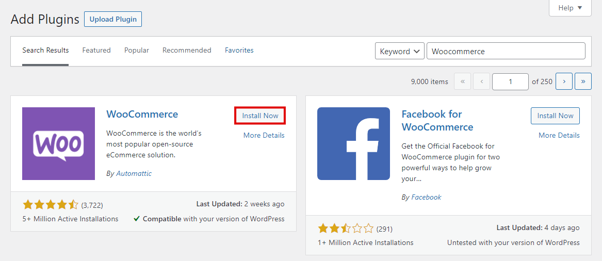Open More Details for WooCommerce
The width and height of the screenshot is (602, 261).
(x=264, y=135)
